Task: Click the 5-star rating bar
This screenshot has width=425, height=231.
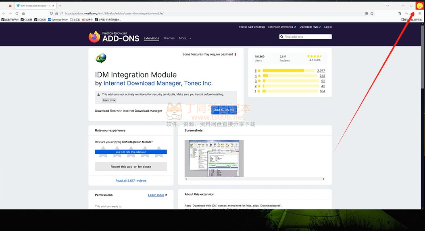Action: coord(288,71)
